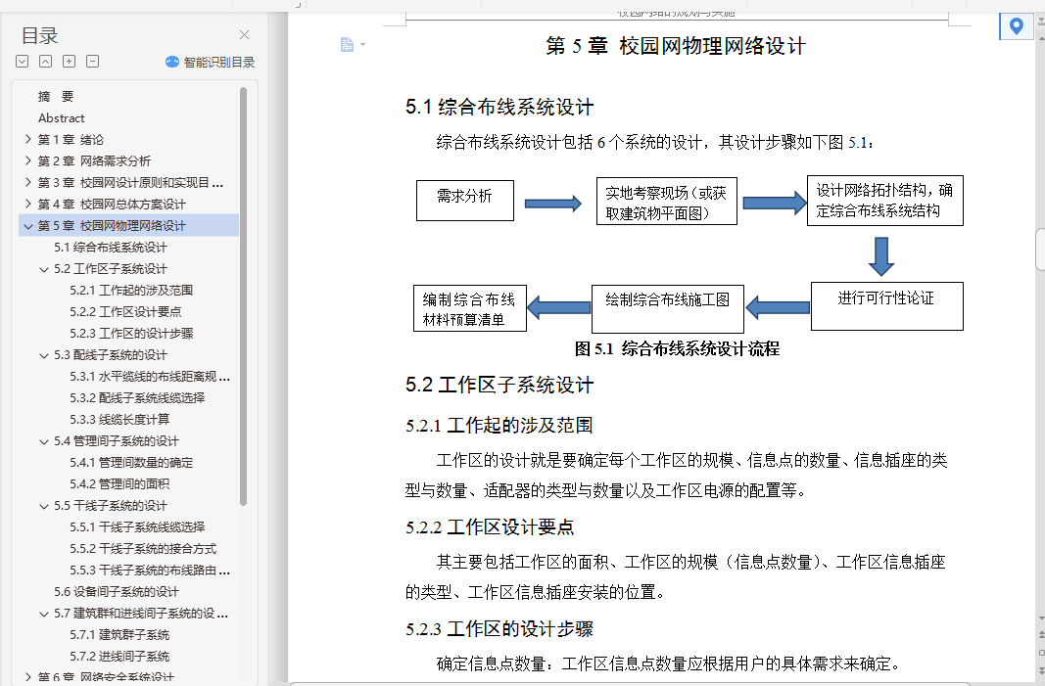Viewport: 1045px width, 686px height.
Task: Expand 第6章 网络安全系统设计
Action: (28, 676)
